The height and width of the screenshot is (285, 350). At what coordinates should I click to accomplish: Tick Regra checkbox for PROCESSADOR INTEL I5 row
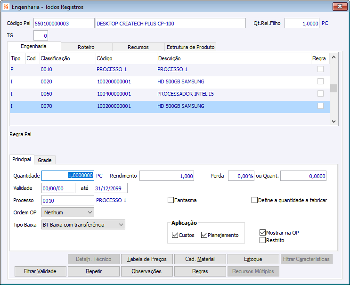320,94
